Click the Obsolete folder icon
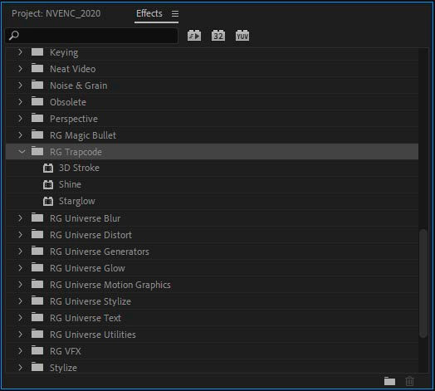 coord(37,101)
